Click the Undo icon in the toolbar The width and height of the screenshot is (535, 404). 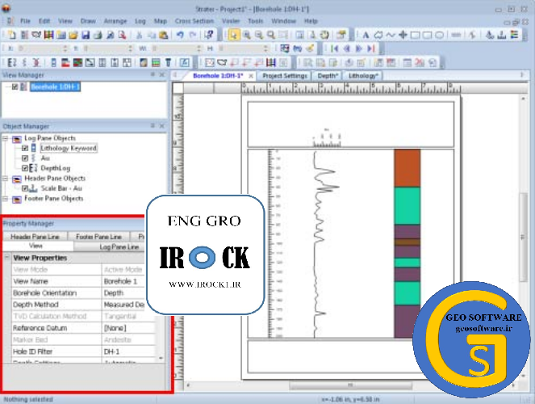179,35
